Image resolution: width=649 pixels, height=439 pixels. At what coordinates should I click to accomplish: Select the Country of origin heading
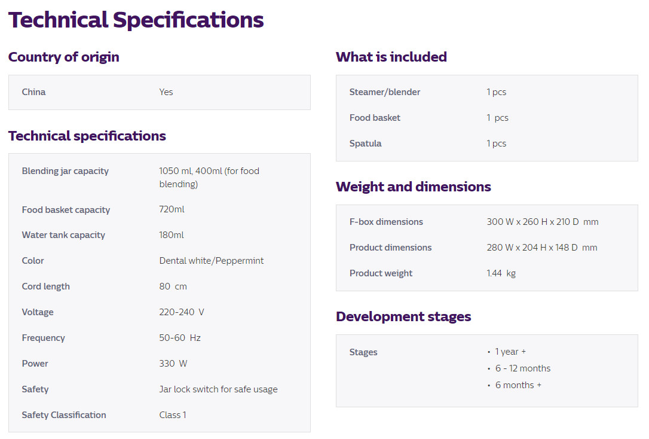pos(64,57)
